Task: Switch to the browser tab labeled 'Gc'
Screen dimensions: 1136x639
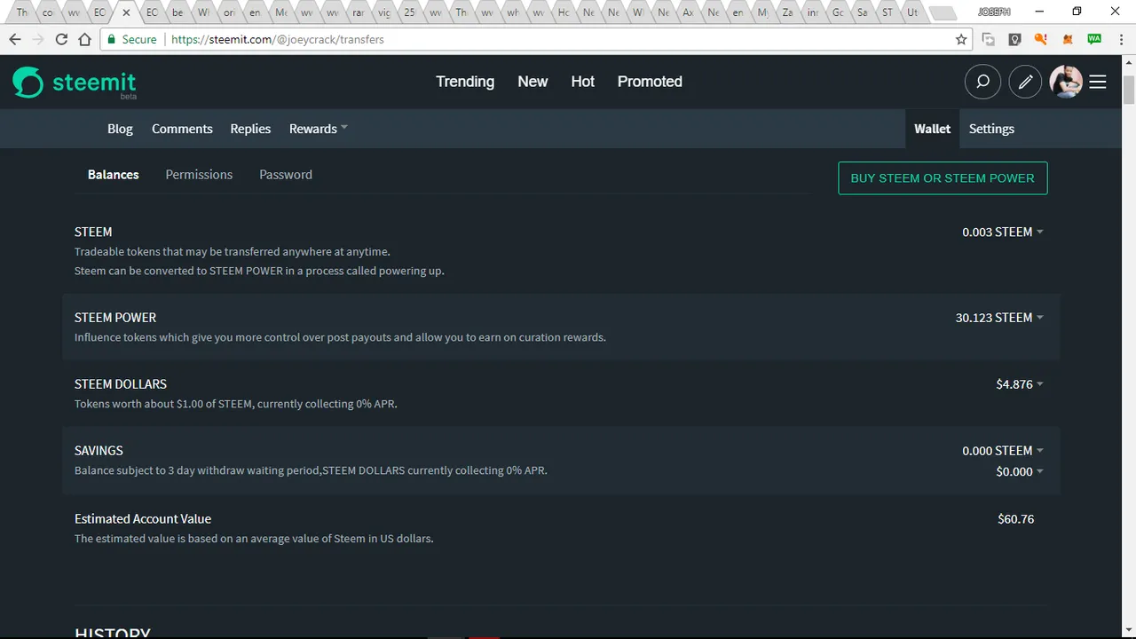Action: pos(839,12)
